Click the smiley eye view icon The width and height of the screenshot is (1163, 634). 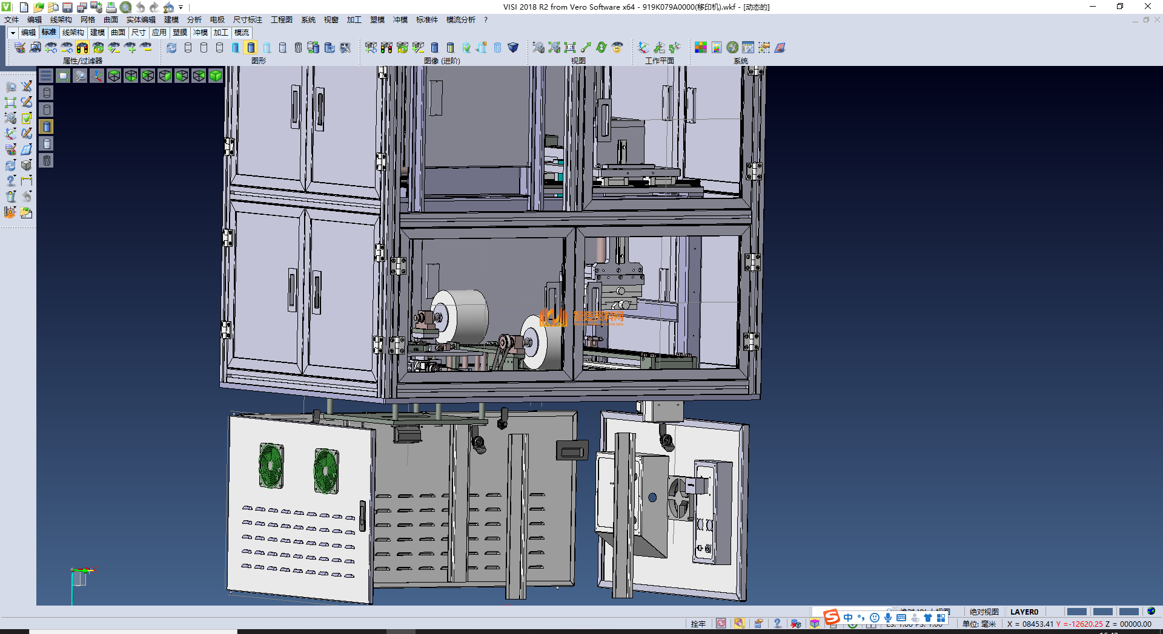[617, 47]
